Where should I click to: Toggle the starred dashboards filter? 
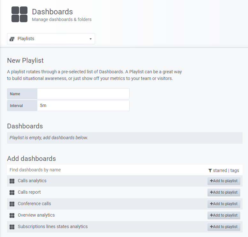coord(220,170)
